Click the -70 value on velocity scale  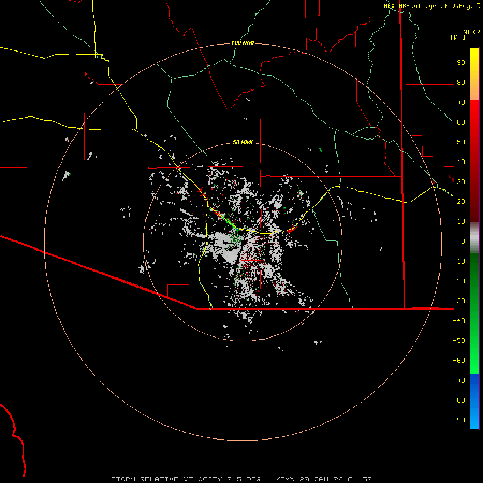click(x=459, y=380)
